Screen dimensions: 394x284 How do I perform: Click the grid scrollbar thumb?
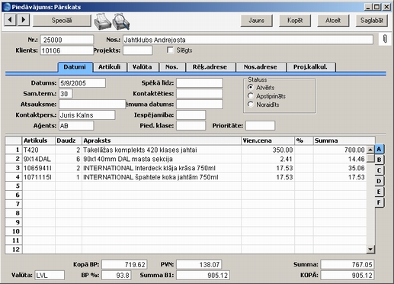370,158
